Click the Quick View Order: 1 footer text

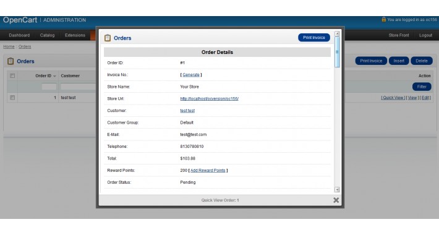[x=220, y=200]
